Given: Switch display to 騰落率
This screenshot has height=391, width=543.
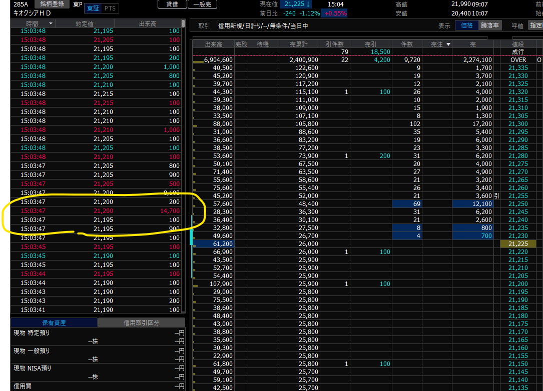Looking at the screenshot, I should click(x=490, y=25).
